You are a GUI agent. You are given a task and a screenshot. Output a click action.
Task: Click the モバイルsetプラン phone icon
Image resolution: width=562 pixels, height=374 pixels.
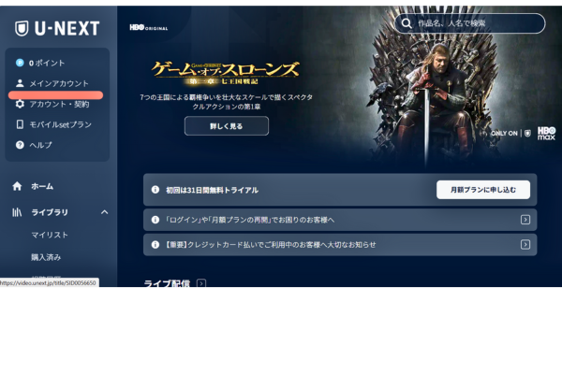(x=20, y=124)
